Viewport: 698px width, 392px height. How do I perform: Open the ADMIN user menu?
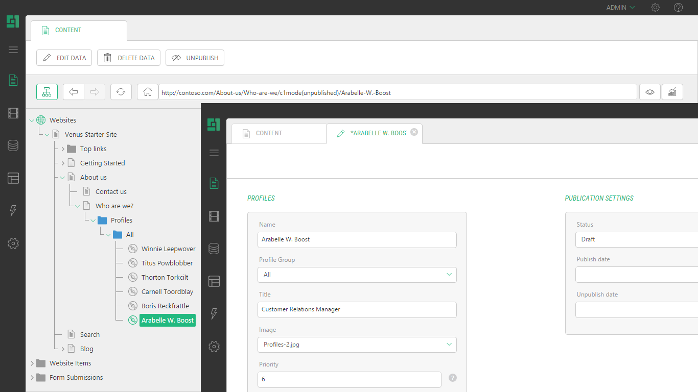click(620, 8)
